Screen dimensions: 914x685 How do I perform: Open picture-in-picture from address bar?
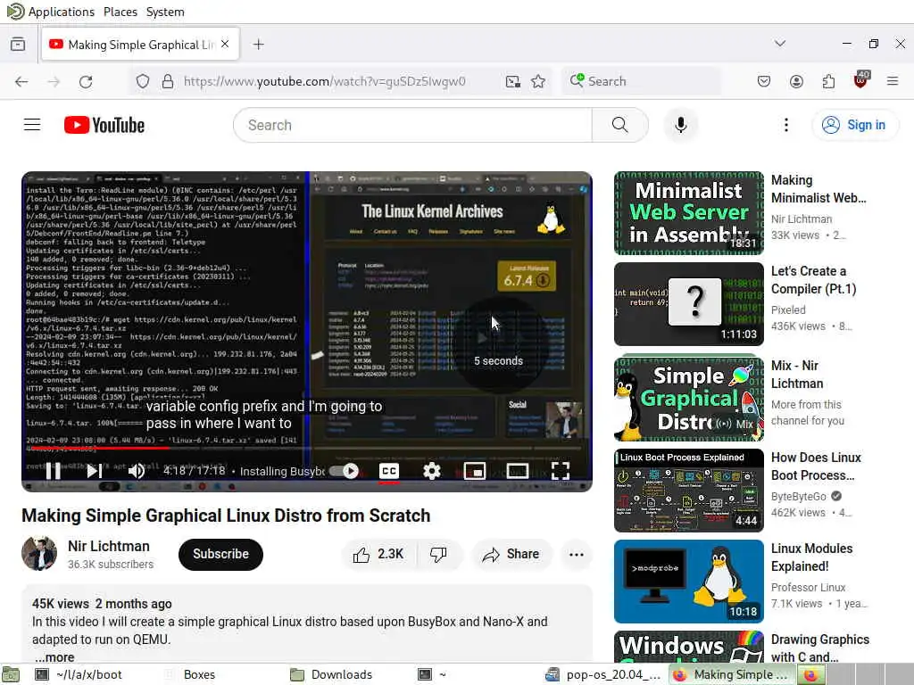512,81
